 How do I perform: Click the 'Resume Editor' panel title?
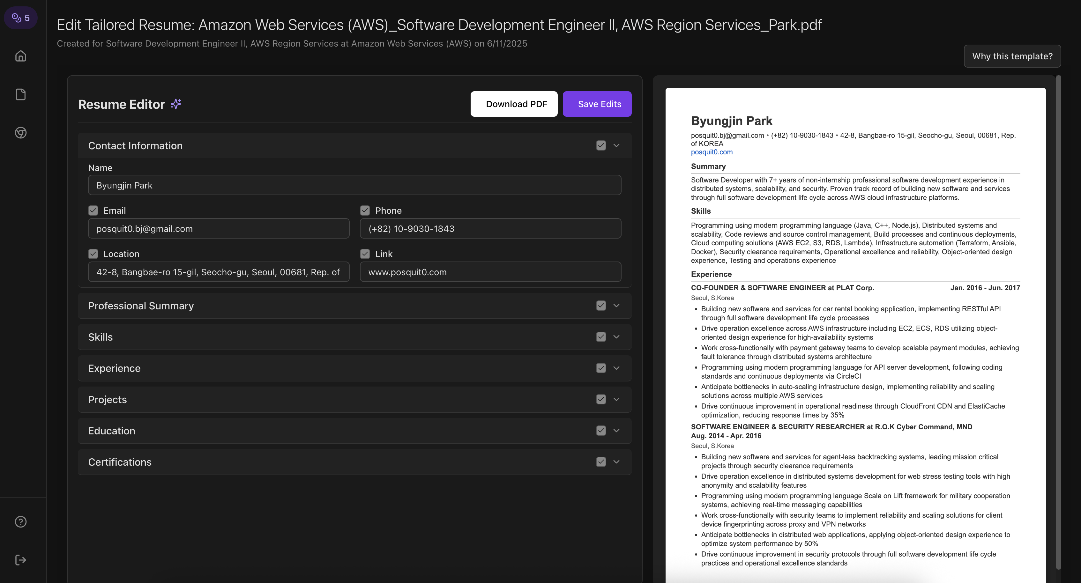(121, 104)
